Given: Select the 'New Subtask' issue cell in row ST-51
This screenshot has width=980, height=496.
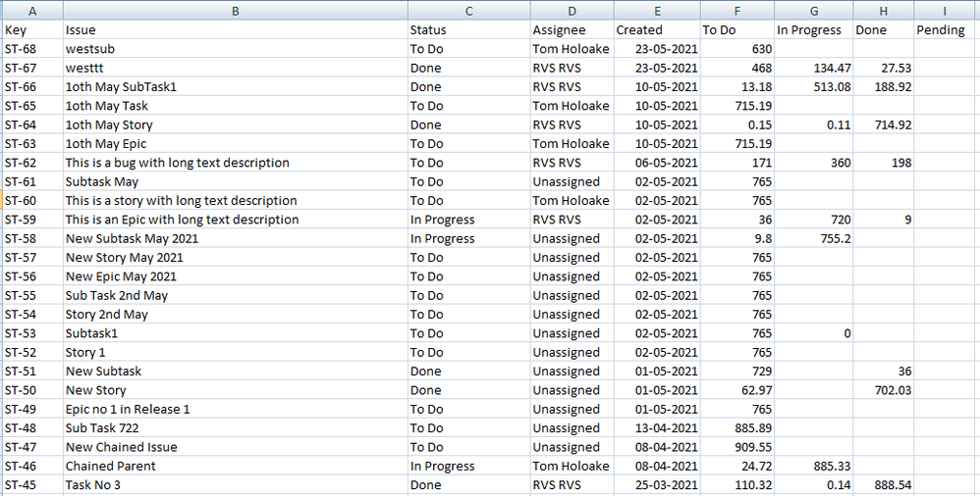Looking at the screenshot, I should pyautogui.click(x=235, y=372).
